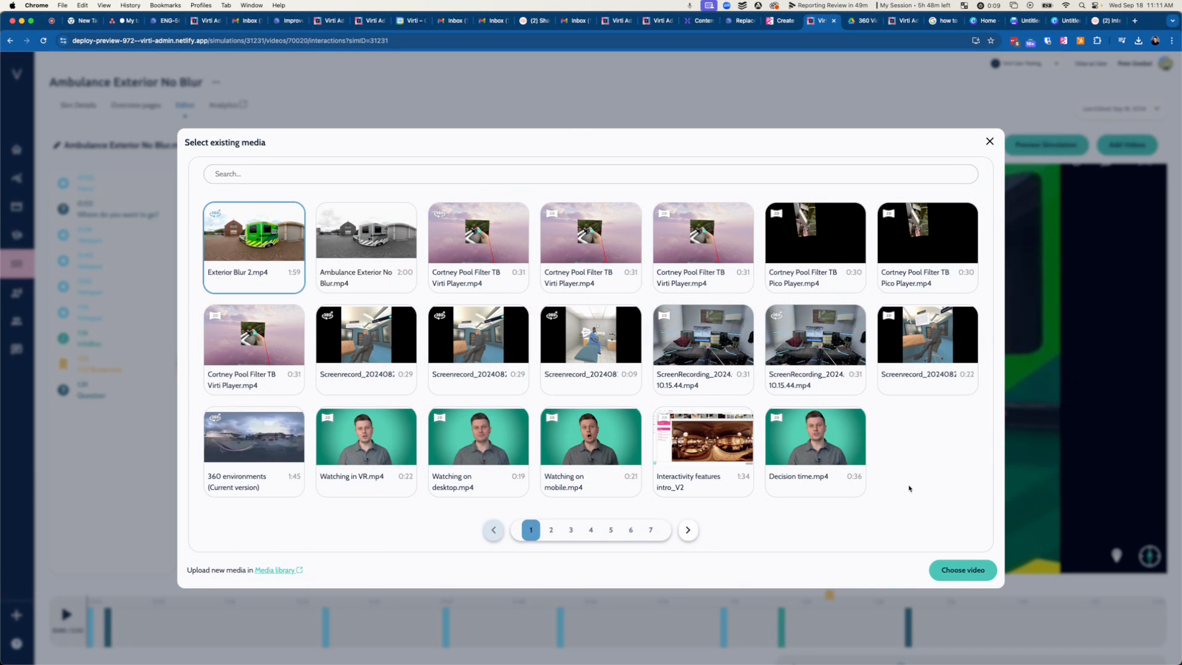
Task: Bookmark this page with star icon
Action: [991, 41]
